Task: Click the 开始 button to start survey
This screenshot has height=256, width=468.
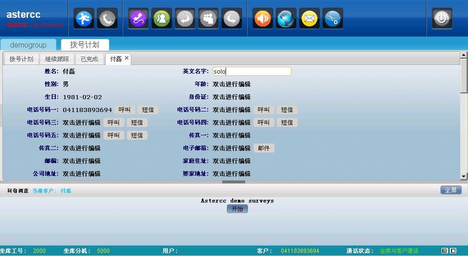Action: [237, 208]
